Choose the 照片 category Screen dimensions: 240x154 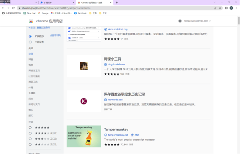(31, 116)
